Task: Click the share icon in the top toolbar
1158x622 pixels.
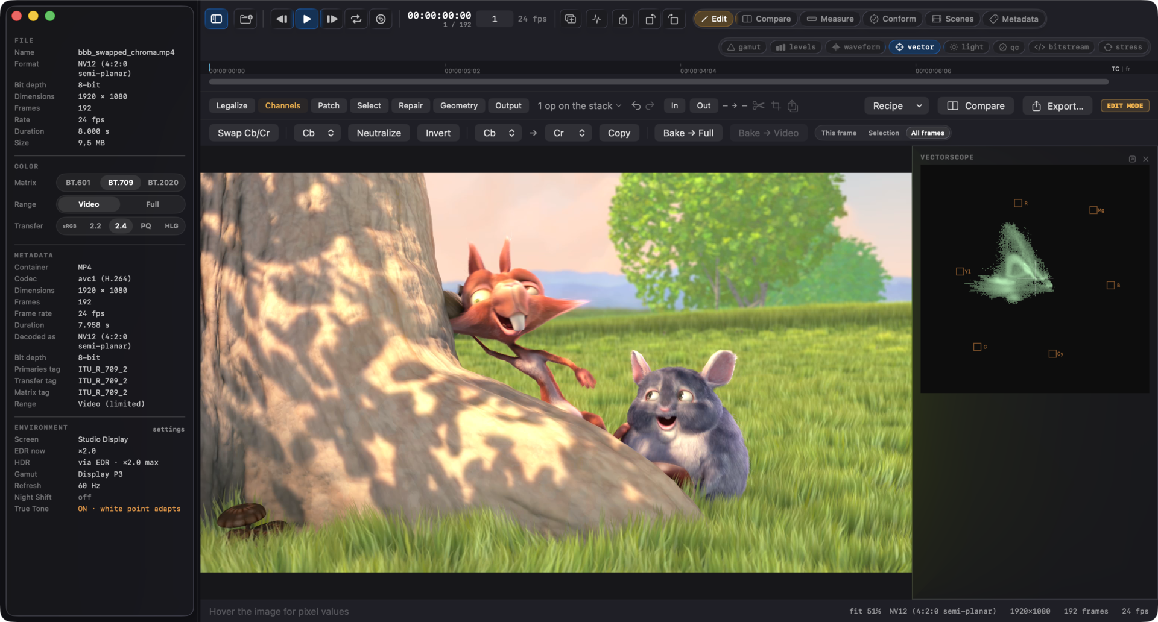Action: (x=623, y=19)
